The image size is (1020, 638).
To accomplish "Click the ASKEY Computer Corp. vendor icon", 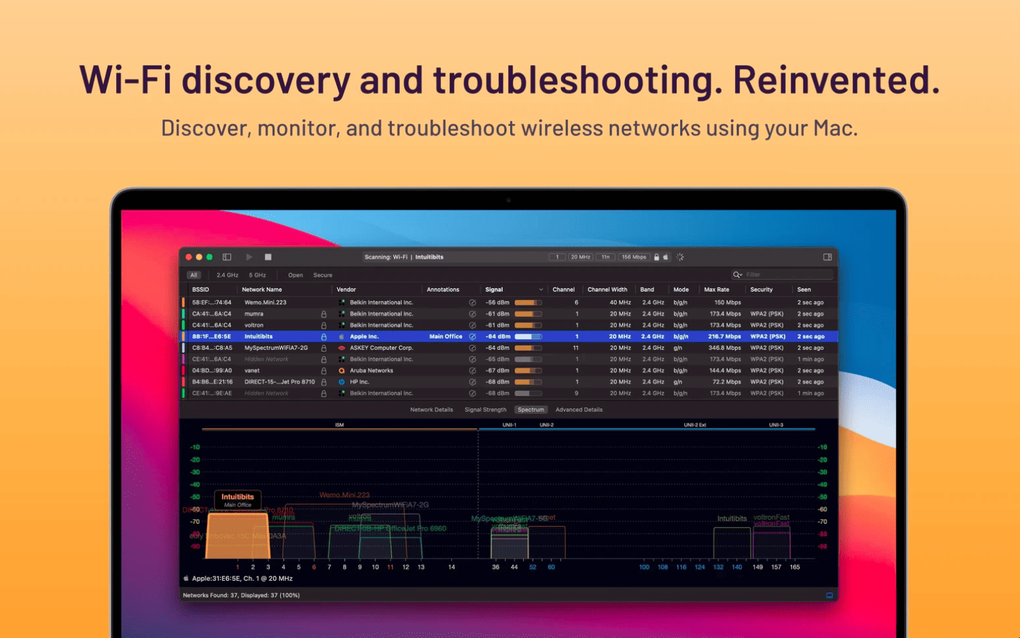I will coord(342,348).
